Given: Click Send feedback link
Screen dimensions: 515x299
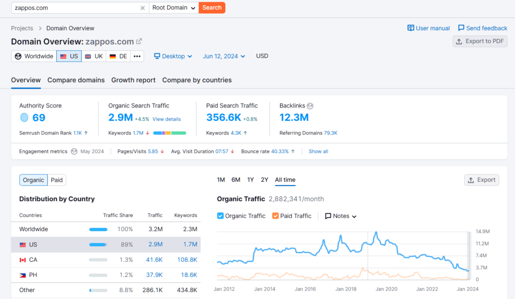Looking at the screenshot, I should [x=482, y=28].
